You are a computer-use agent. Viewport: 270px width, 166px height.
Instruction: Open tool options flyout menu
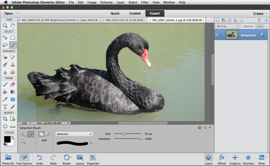click(205, 128)
